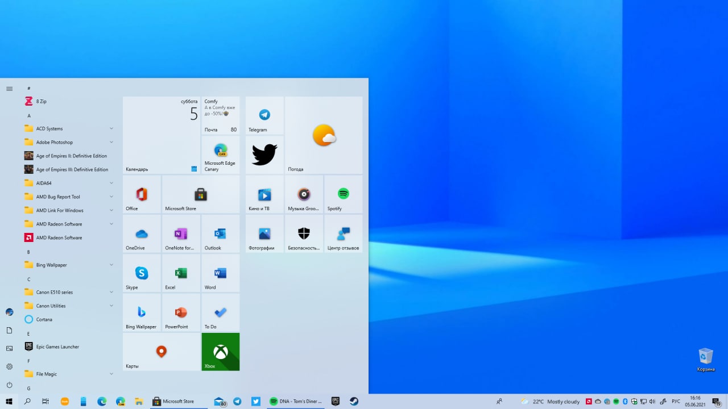
Task: Launch the PowerPoint tile
Action: click(x=181, y=312)
